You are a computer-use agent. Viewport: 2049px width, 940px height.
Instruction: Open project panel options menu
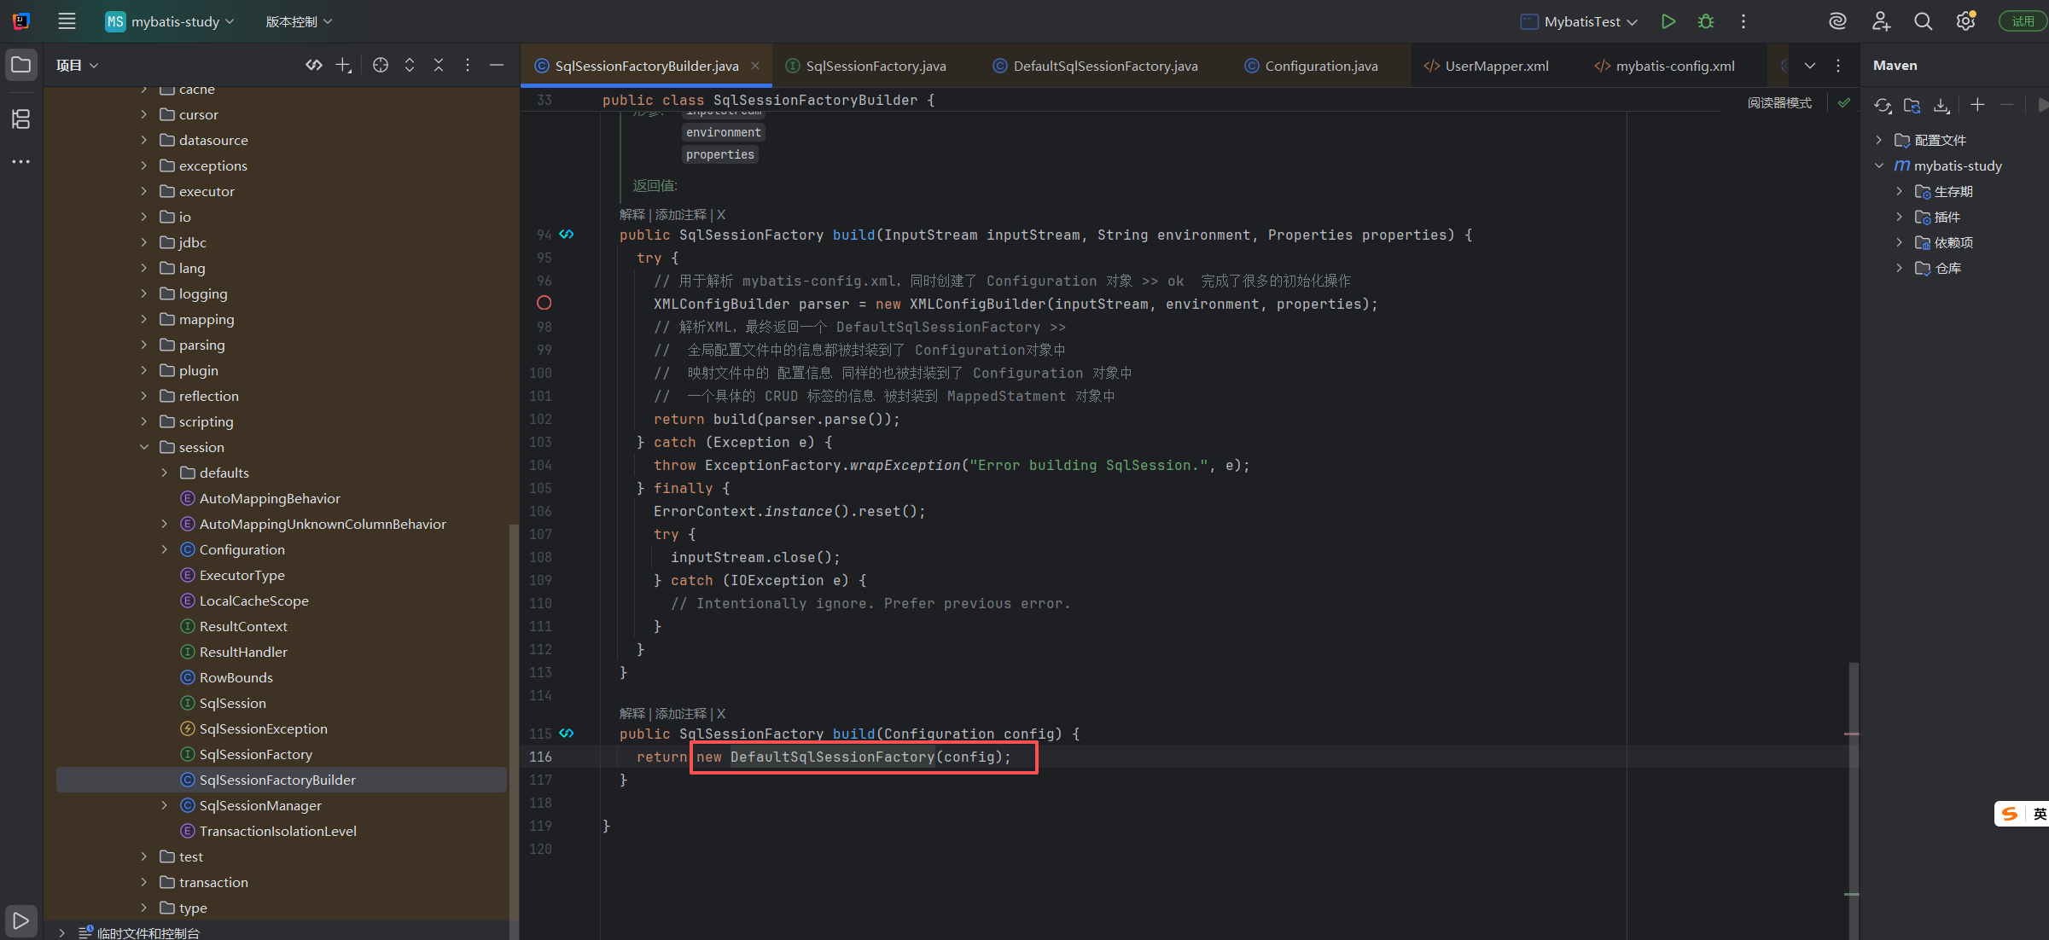point(468,65)
